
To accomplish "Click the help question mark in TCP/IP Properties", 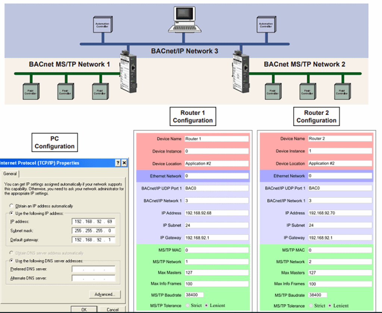I will point(118,163).
